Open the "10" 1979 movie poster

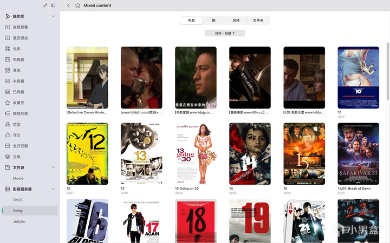click(x=359, y=78)
